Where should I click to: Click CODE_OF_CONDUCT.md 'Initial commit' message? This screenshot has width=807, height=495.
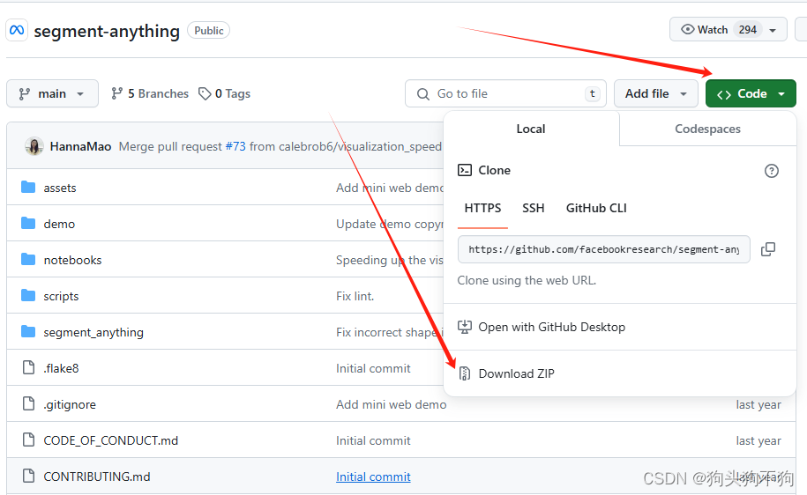coord(373,440)
